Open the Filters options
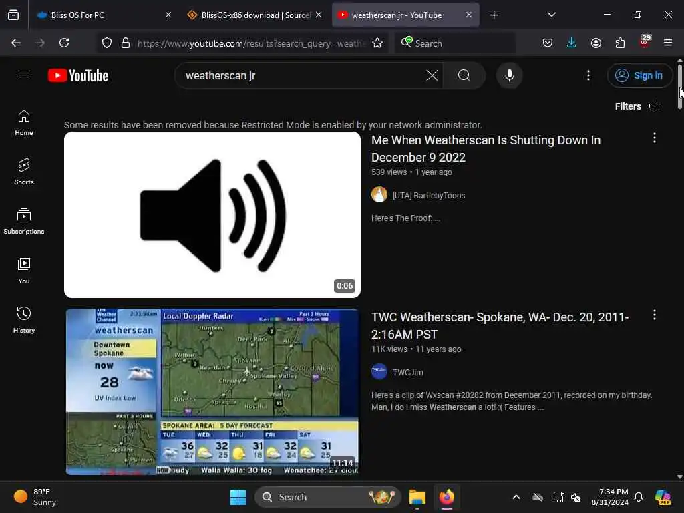 point(637,106)
